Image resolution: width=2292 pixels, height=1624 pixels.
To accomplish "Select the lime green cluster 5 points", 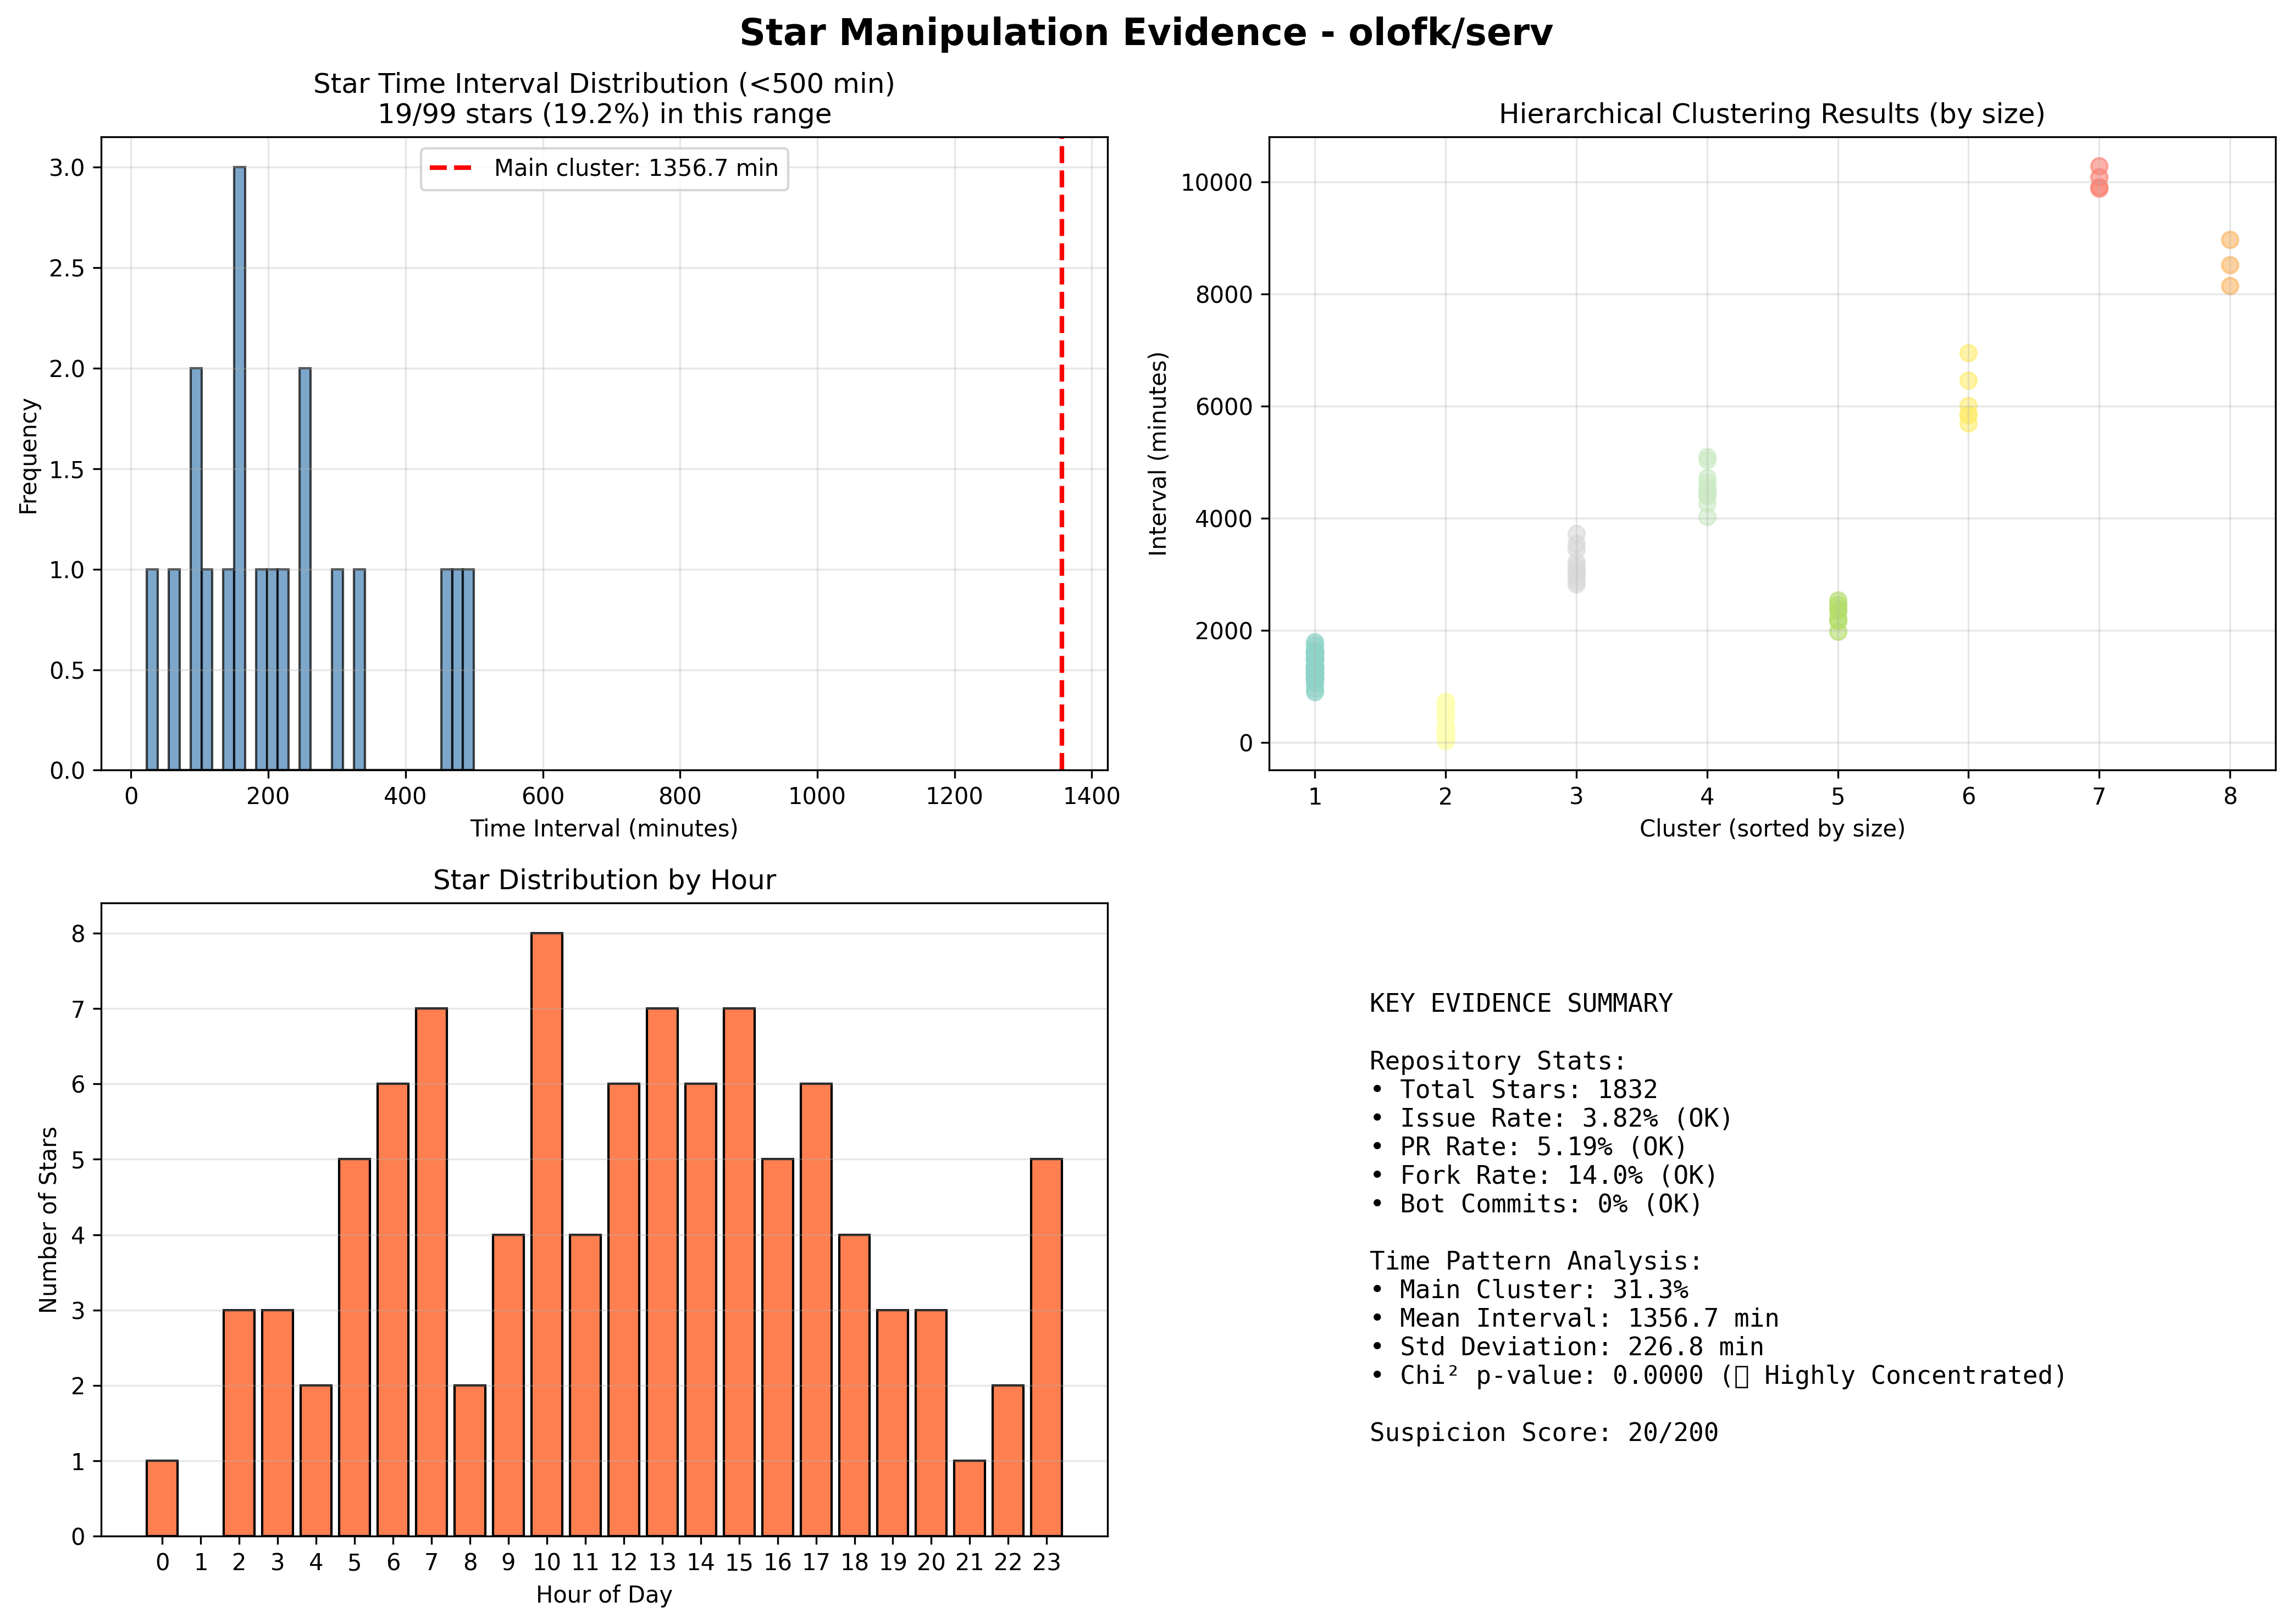I will tap(1838, 616).
